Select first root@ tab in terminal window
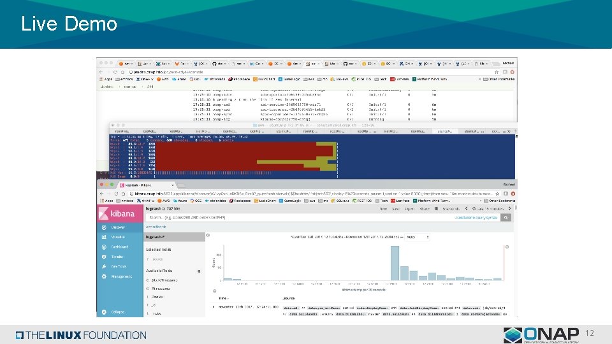 point(122,131)
